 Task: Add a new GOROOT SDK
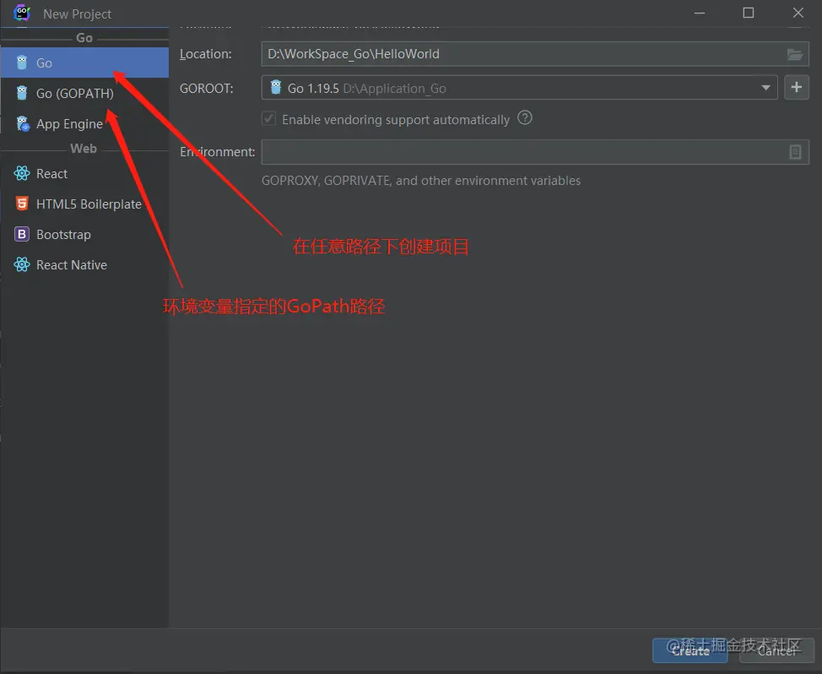[x=797, y=88]
